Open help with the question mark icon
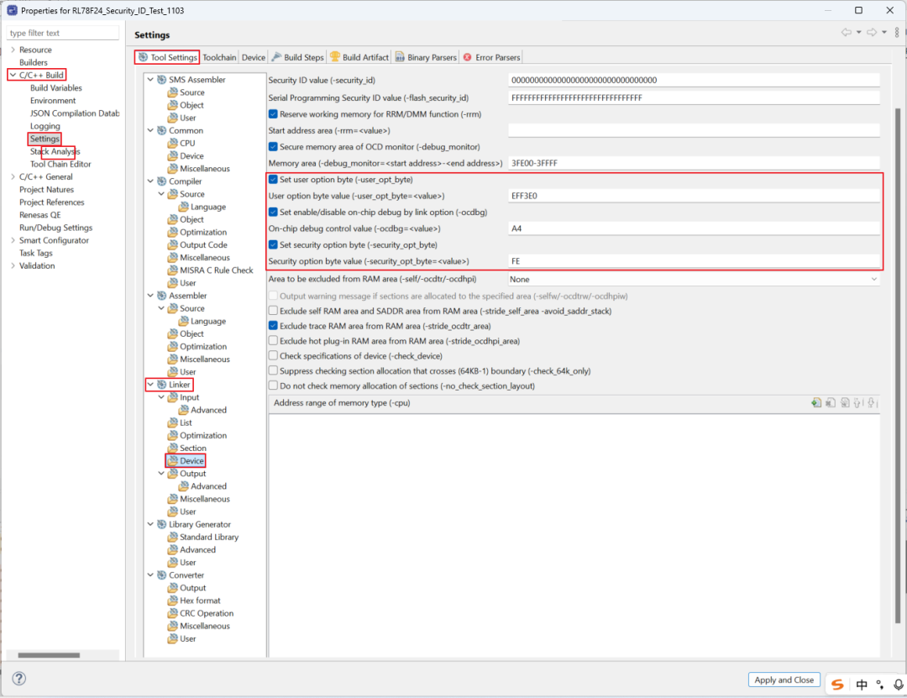The width and height of the screenshot is (907, 698). 19,679
